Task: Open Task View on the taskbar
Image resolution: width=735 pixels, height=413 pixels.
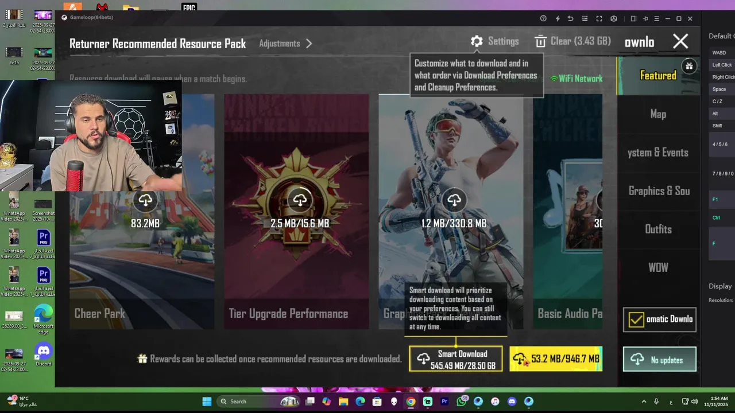Action: click(x=310, y=402)
